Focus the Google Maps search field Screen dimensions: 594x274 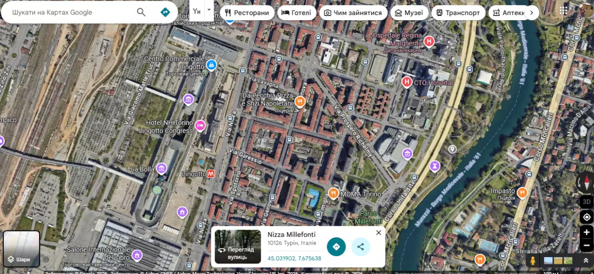[71, 12]
